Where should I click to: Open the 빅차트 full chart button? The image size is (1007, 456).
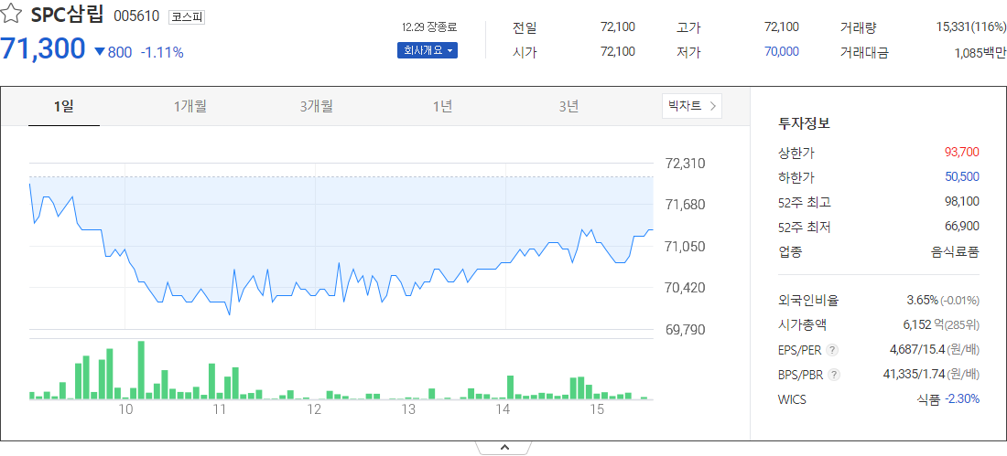pyautogui.click(x=692, y=106)
